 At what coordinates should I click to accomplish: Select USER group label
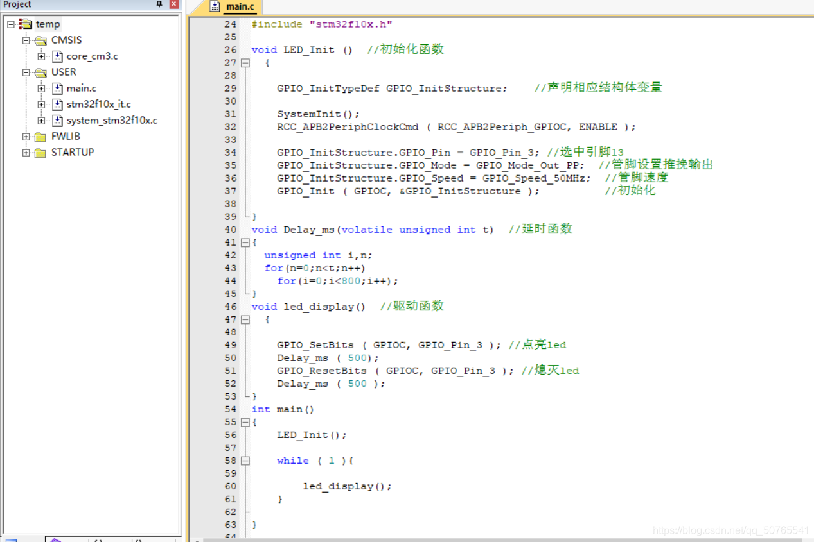click(x=64, y=72)
